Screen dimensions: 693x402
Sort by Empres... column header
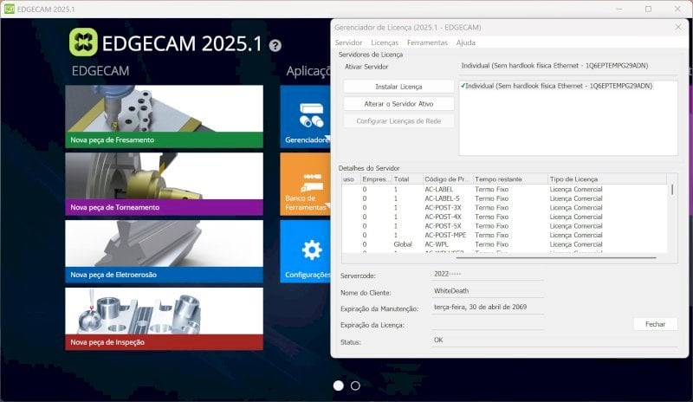point(376,179)
